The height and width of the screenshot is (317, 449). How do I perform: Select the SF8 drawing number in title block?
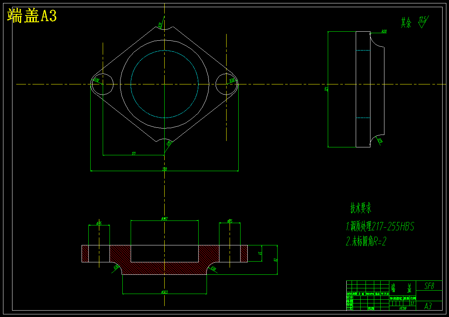point(429,286)
